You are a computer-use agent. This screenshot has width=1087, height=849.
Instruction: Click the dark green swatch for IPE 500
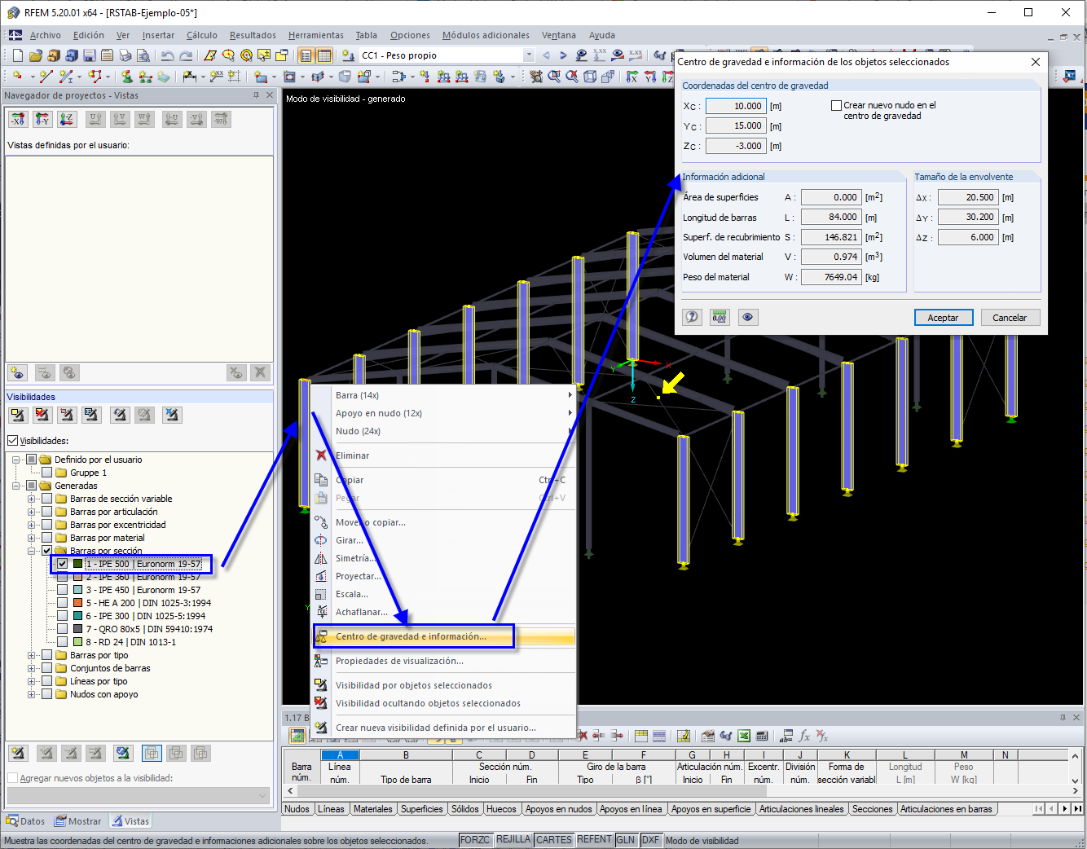[x=77, y=564]
